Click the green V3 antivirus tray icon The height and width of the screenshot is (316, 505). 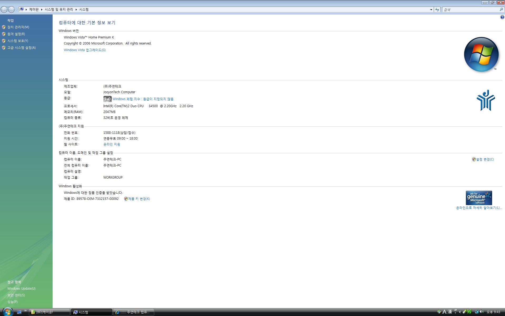click(x=469, y=312)
